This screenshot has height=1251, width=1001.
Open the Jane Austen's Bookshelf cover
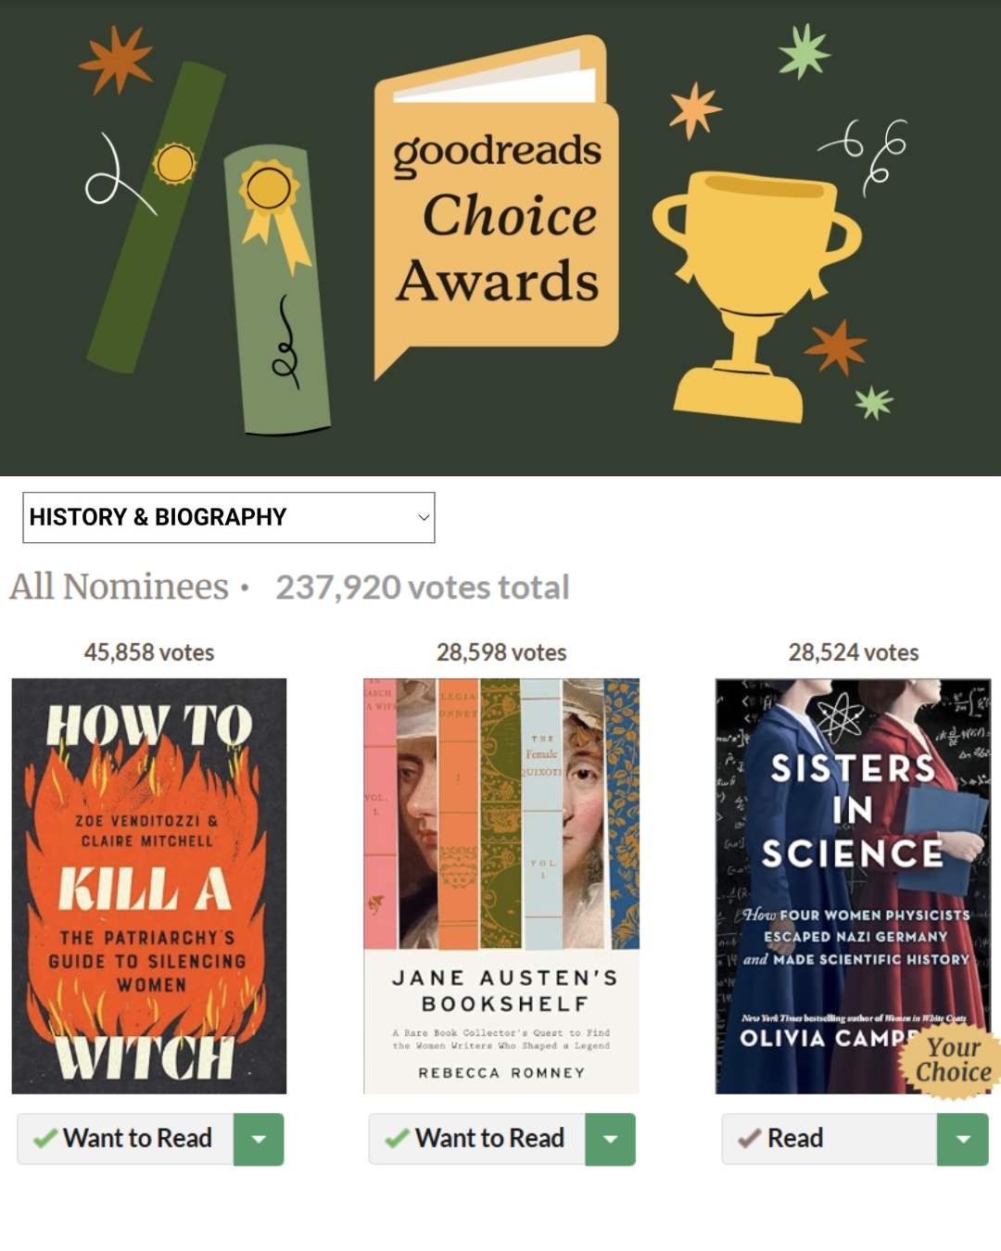[501, 886]
